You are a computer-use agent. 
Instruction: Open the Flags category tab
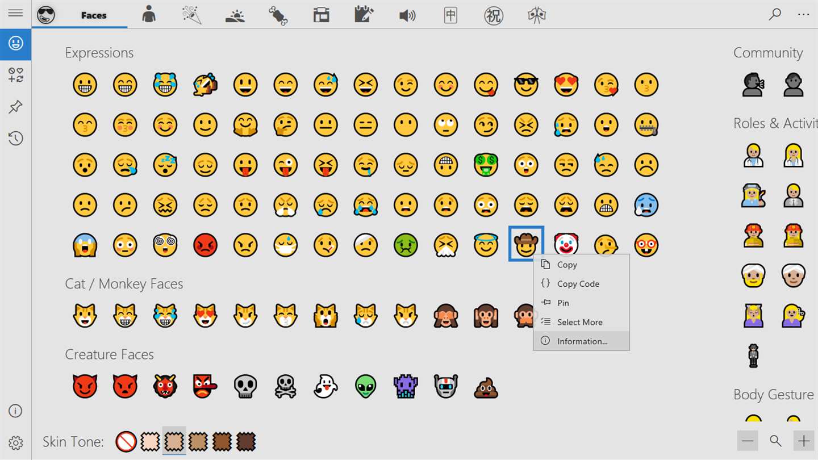536,15
